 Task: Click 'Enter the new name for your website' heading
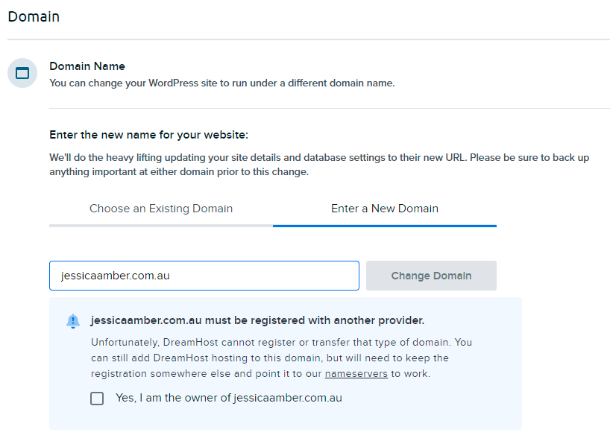148,135
